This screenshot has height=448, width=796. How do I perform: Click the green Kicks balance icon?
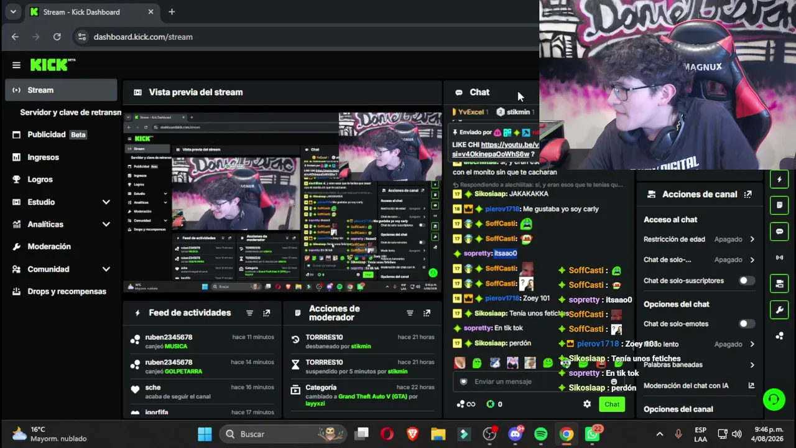(490, 404)
